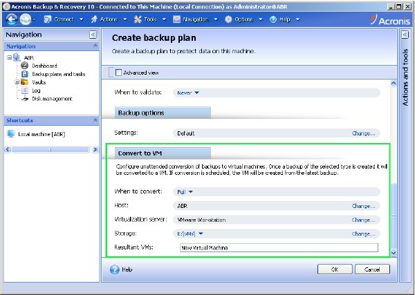The image size is (415, 295).
Task: Open the Options menu
Action: click(243, 19)
